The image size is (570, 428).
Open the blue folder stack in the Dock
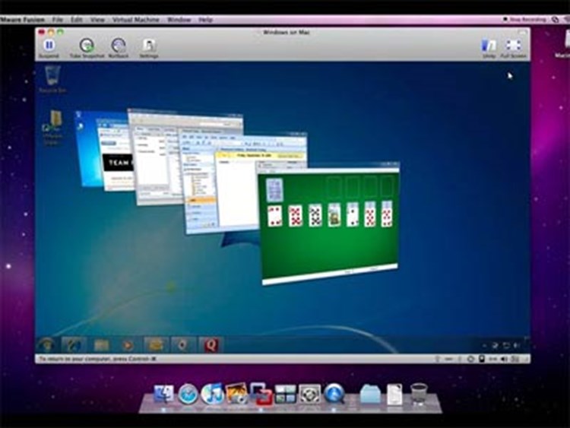point(370,395)
